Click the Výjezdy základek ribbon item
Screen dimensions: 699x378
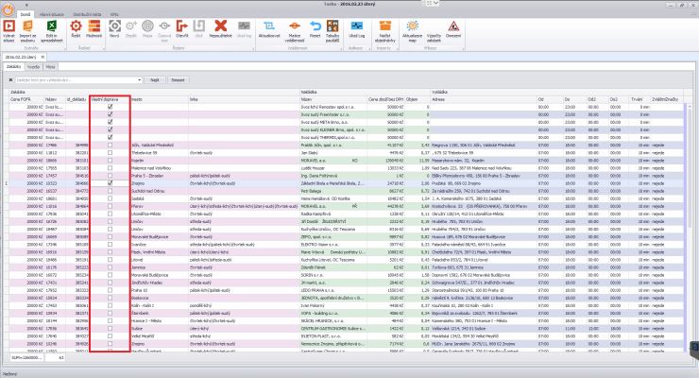click(434, 38)
